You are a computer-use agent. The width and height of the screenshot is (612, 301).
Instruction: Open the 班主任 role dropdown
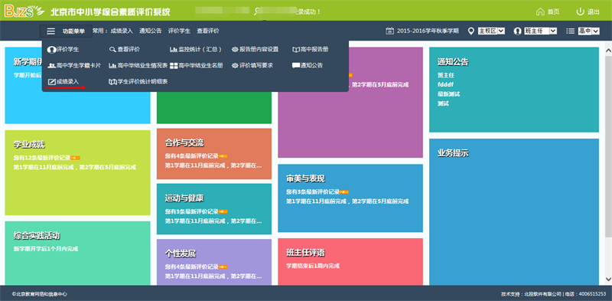(541, 31)
